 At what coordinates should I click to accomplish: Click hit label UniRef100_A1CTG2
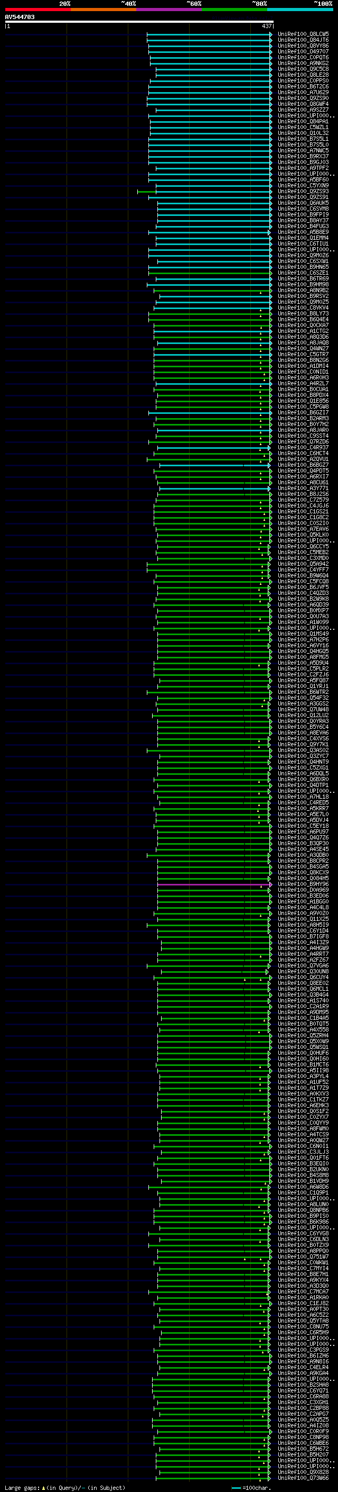[x=303, y=331]
